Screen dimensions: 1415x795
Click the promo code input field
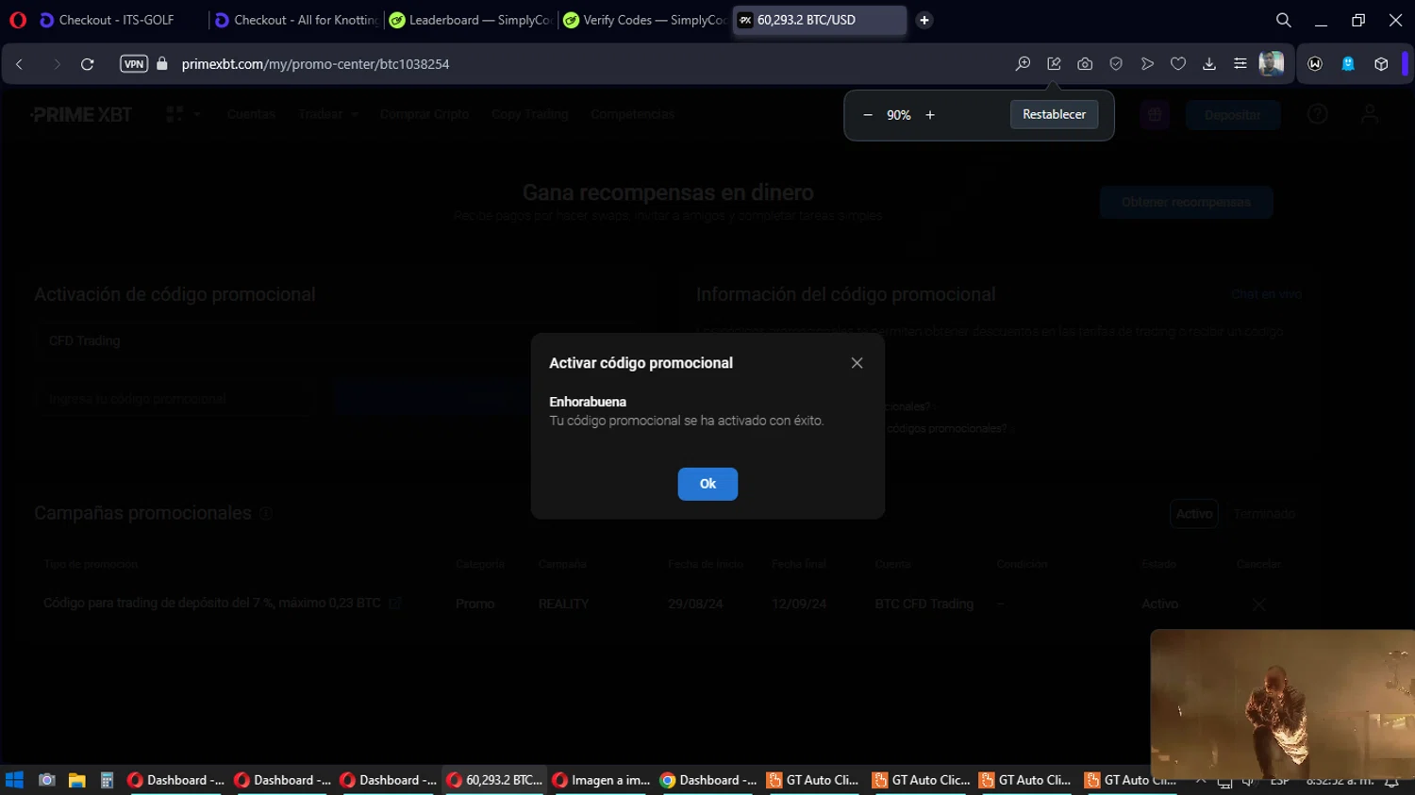(x=175, y=399)
